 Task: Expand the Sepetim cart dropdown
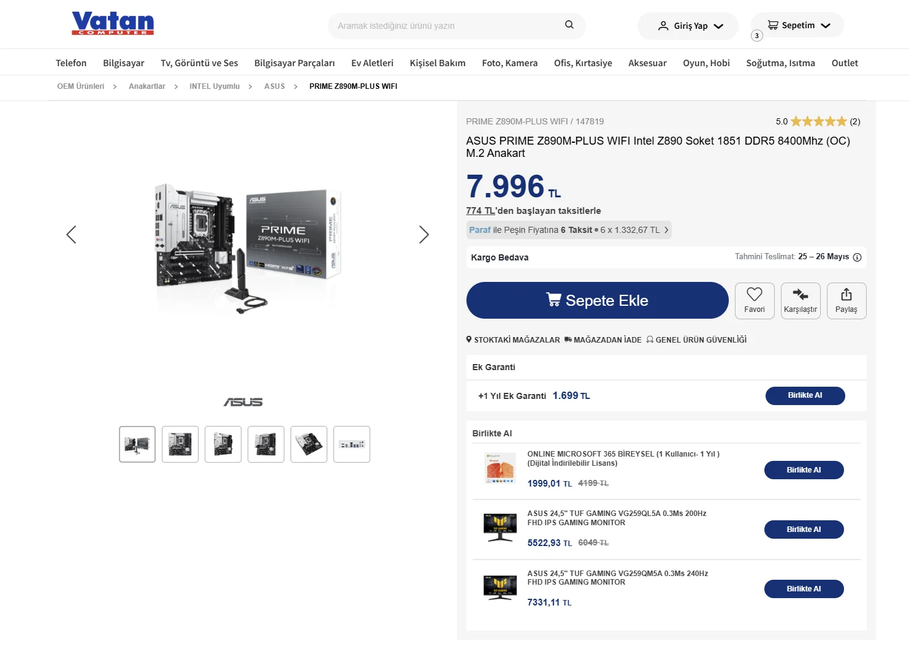click(x=797, y=25)
